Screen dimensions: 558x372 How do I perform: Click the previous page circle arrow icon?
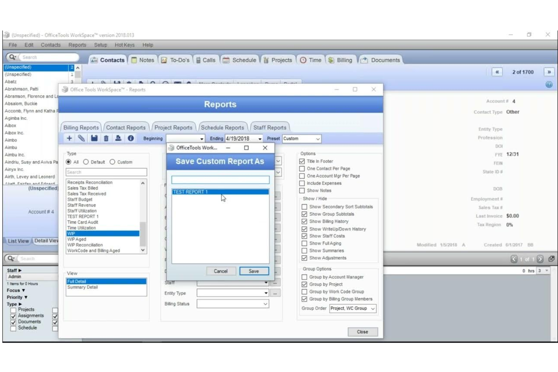click(x=514, y=259)
